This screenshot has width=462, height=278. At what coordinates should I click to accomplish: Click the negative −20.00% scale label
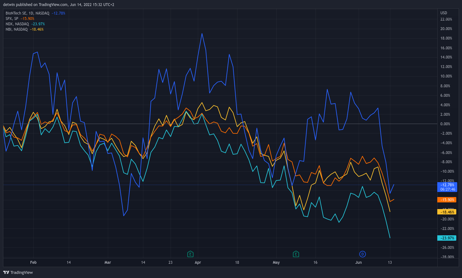tap(447, 219)
